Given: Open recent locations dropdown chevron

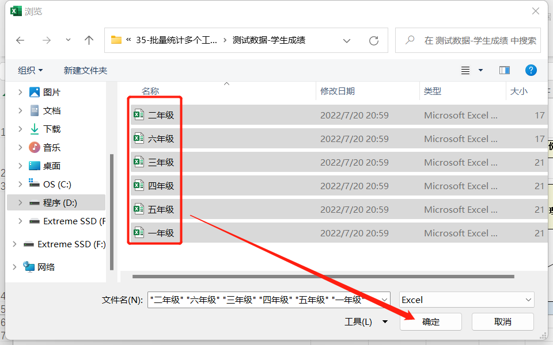Looking at the screenshot, I should point(68,40).
